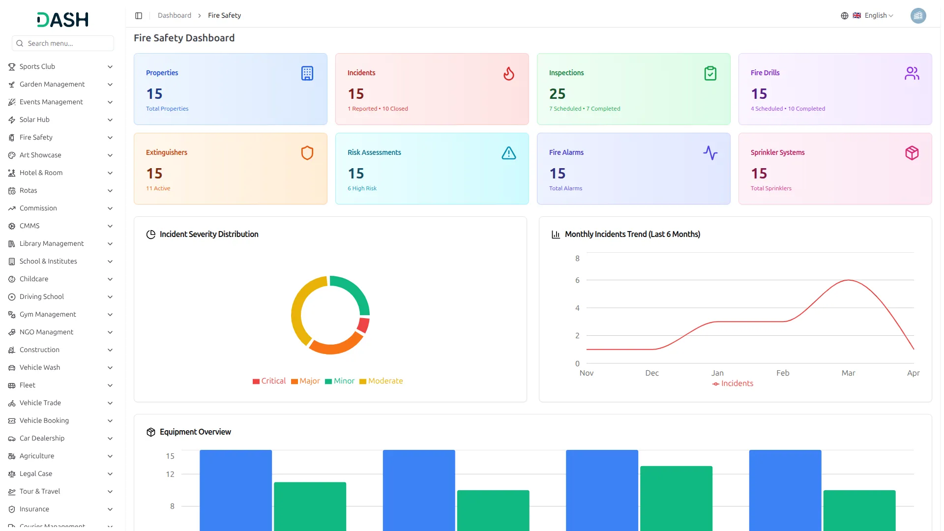Click the Extinguishers shield icon
The image size is (944, 531).
click(307, 153)
